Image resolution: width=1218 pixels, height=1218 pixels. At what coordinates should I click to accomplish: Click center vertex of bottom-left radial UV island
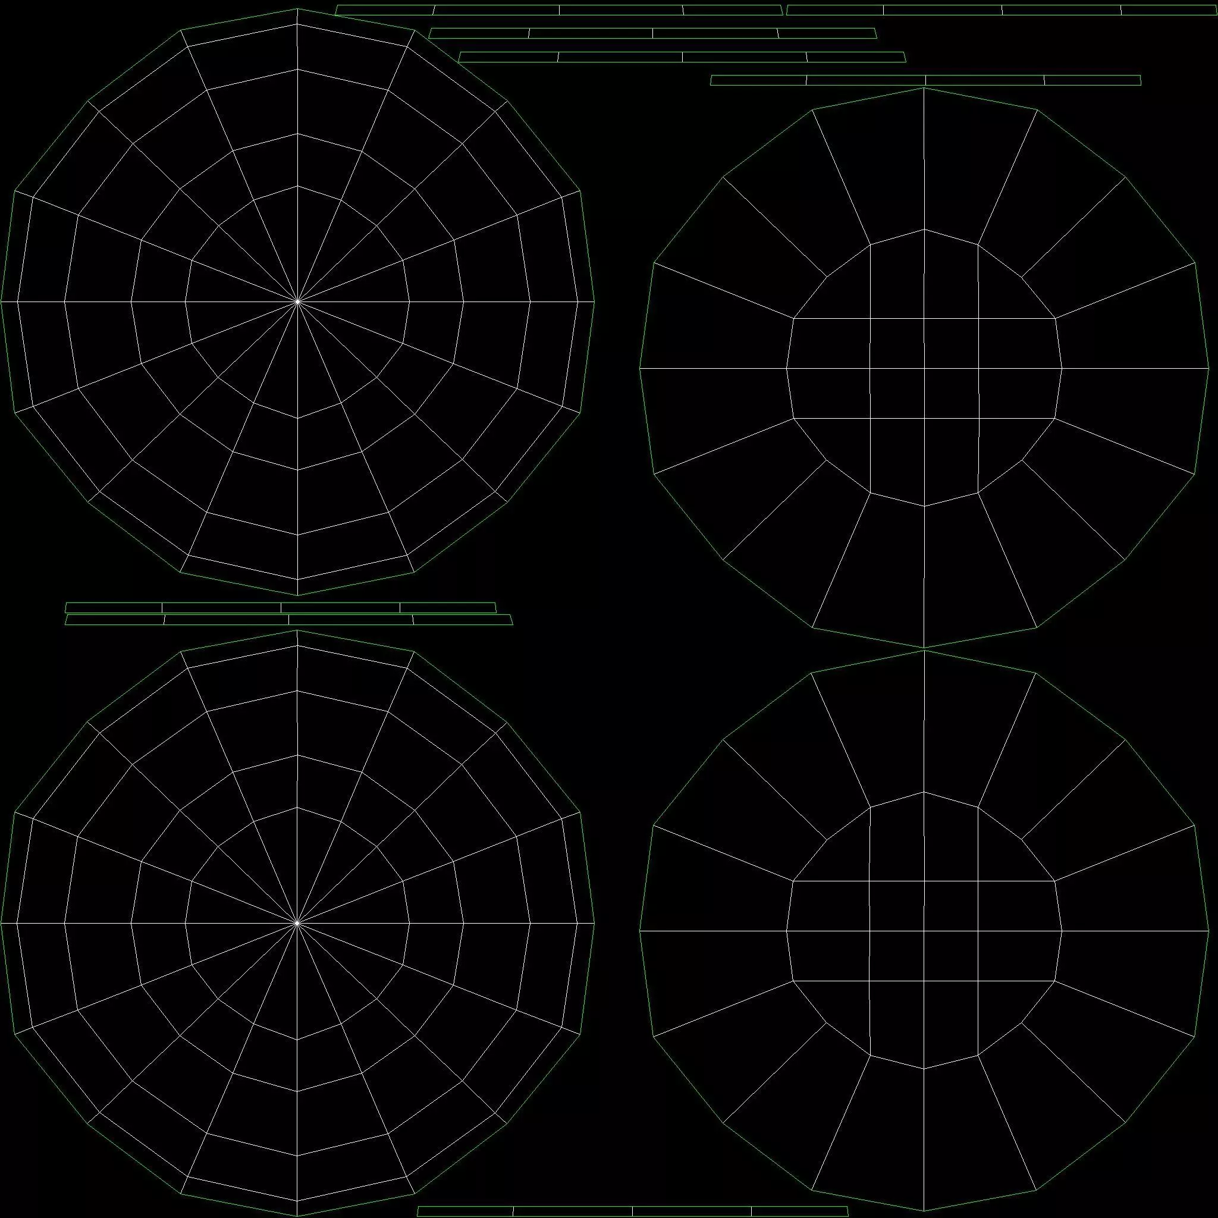(x=297, y=923)
